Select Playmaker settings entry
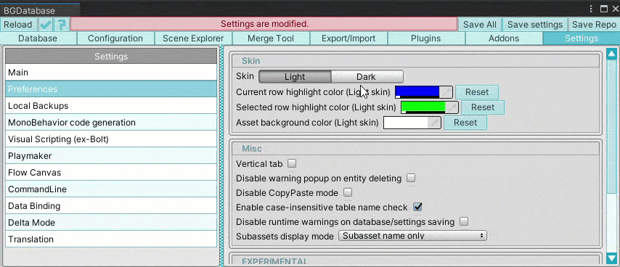Image resolution: width=620 pixels, height=267 pixels. pyautogui.click(x=111, y=156)
